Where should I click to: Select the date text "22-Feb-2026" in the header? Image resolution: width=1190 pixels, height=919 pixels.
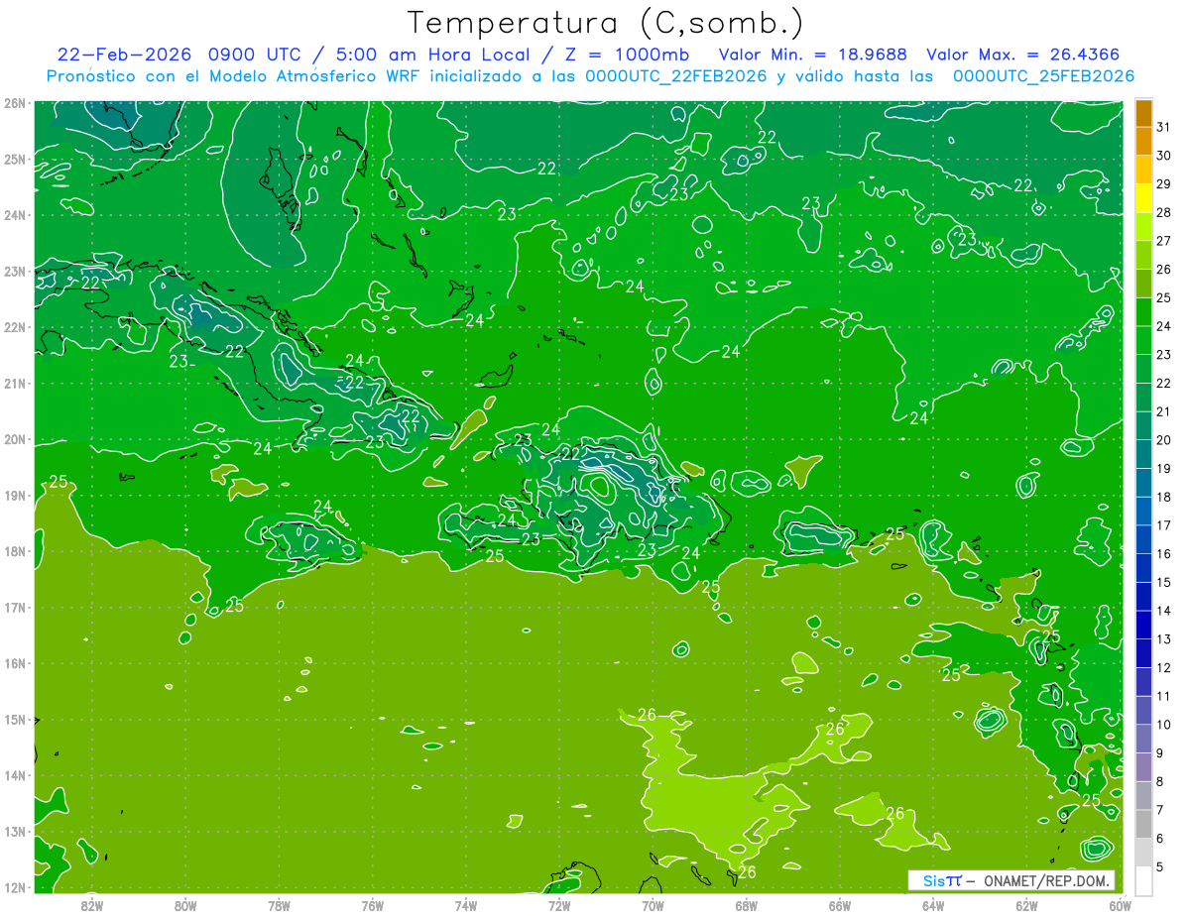point(126,55)
